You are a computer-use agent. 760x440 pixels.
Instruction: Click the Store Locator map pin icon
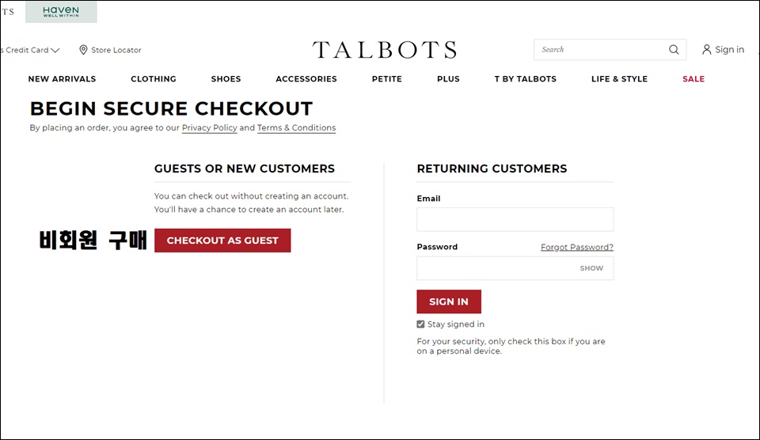pos(83,50)
